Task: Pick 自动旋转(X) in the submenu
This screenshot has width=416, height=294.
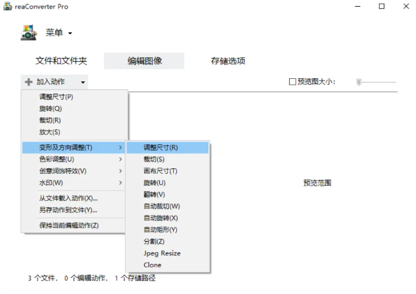Action: pos(168,218)
